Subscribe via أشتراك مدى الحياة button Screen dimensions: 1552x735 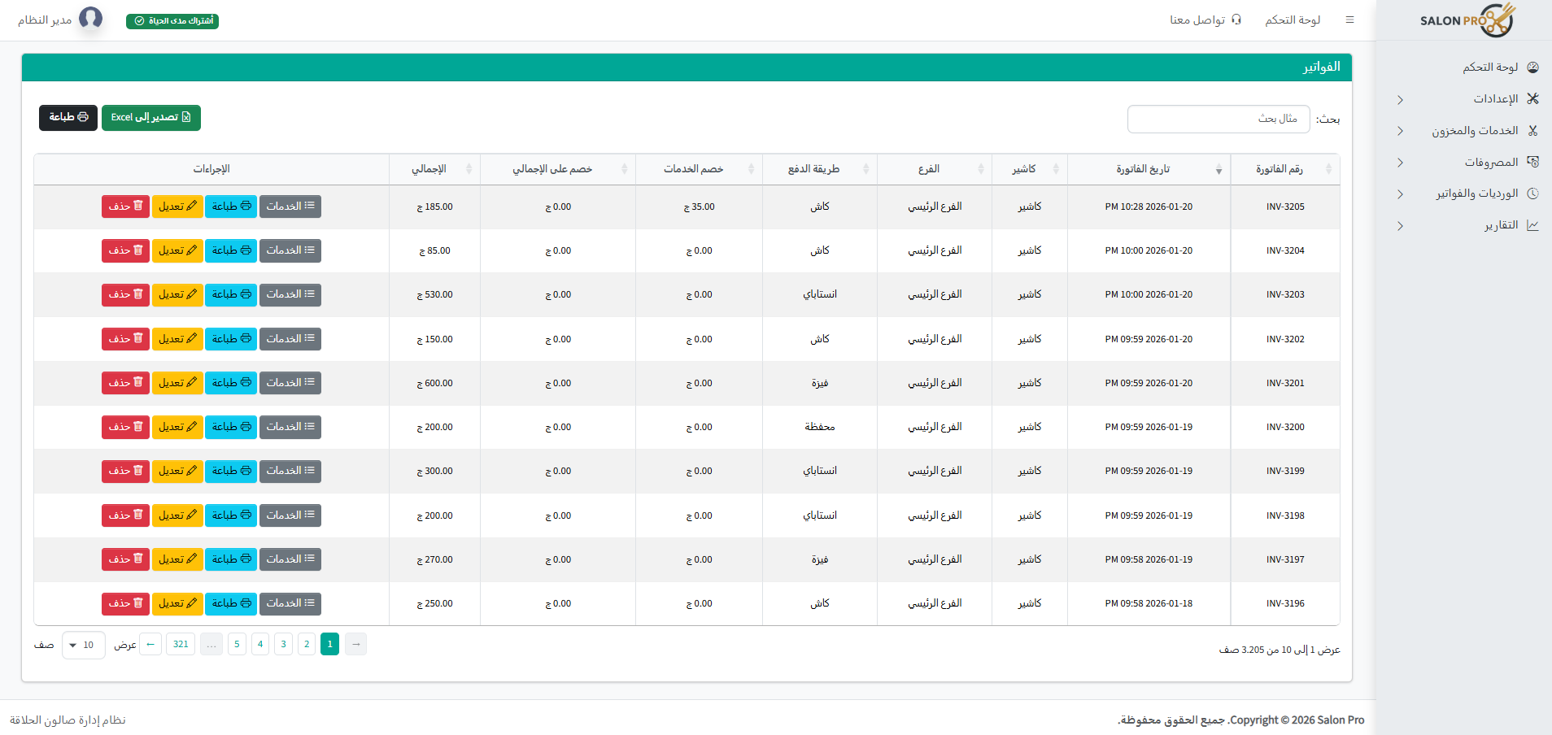(x=172, y=20)
